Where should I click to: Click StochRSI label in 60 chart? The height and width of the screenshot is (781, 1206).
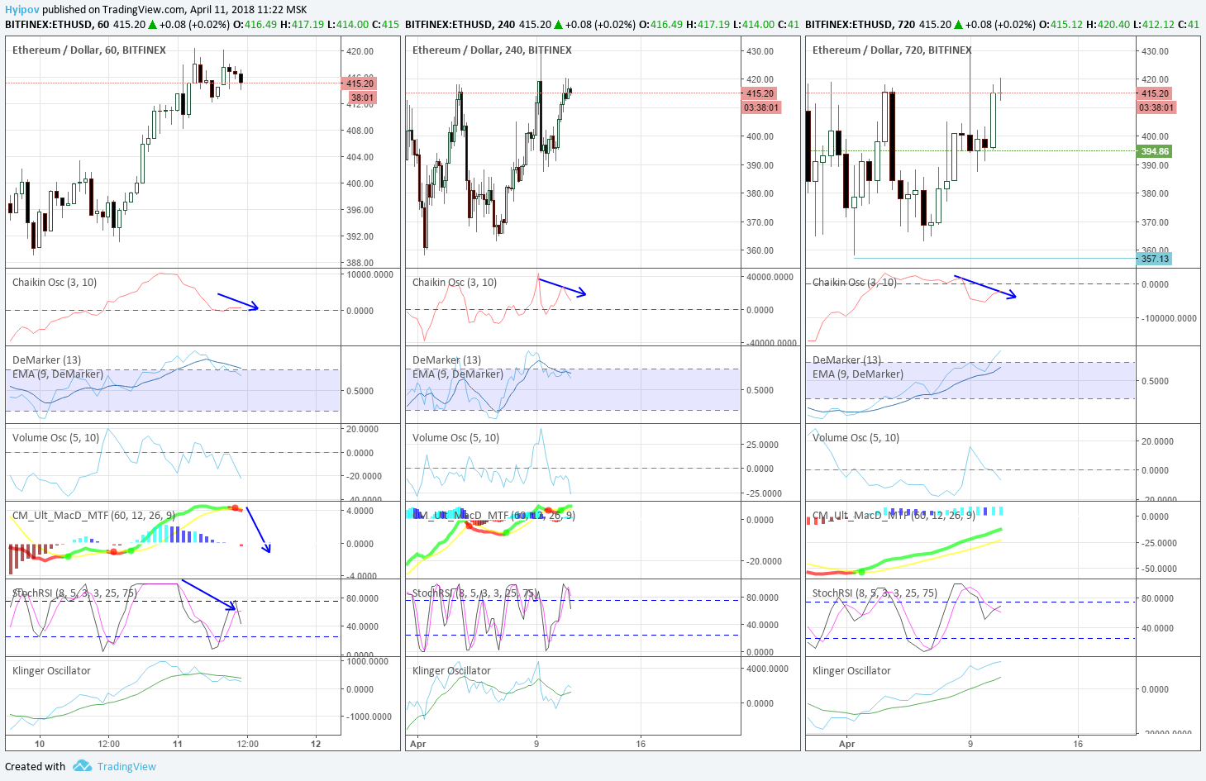pyautogui.click(x=74, y=593)
